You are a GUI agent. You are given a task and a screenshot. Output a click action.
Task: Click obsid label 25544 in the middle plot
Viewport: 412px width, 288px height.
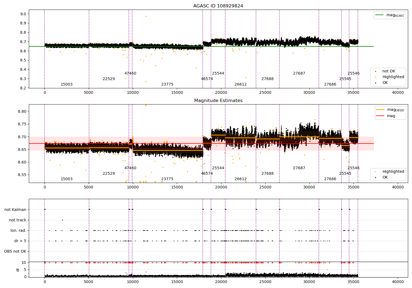(218, 168)
